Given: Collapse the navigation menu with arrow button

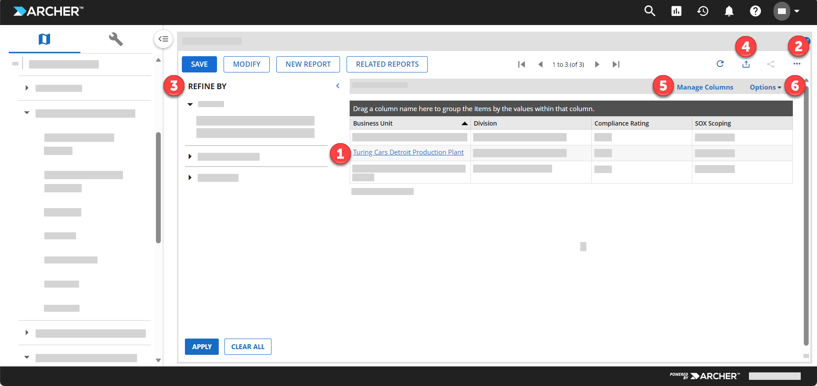Looking at the screenshot, I should [163, 39].
